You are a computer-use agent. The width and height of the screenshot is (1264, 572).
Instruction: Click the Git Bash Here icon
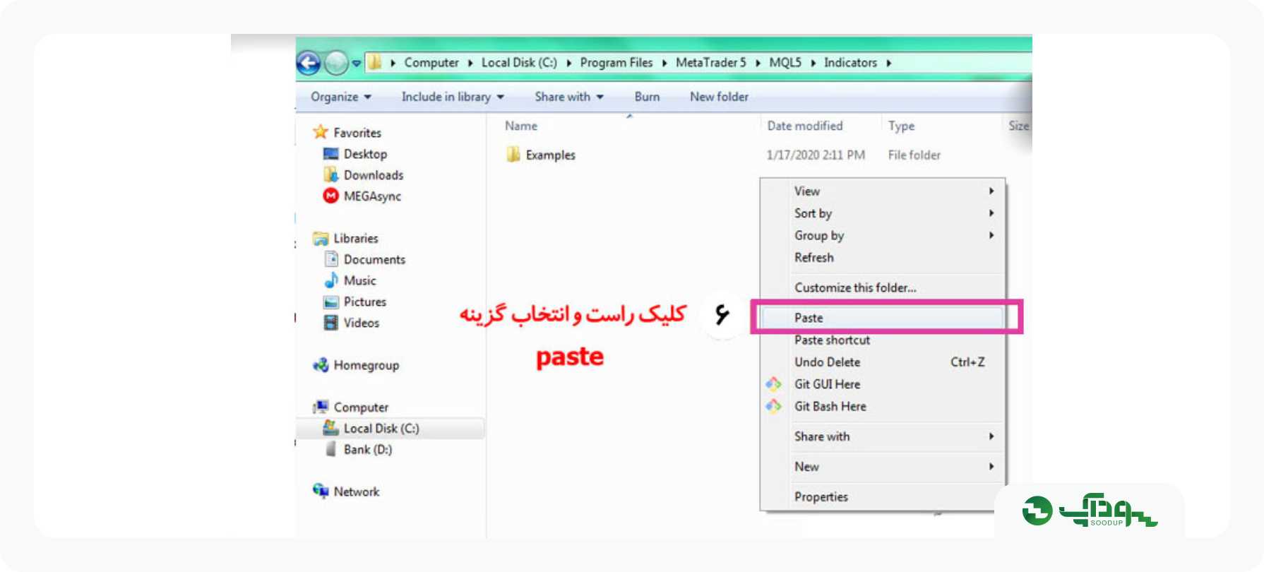774,406
